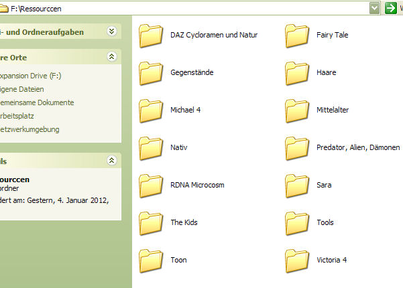
Task: Click the Mittelalter folder icon
Action: click(x=297, y=111)
